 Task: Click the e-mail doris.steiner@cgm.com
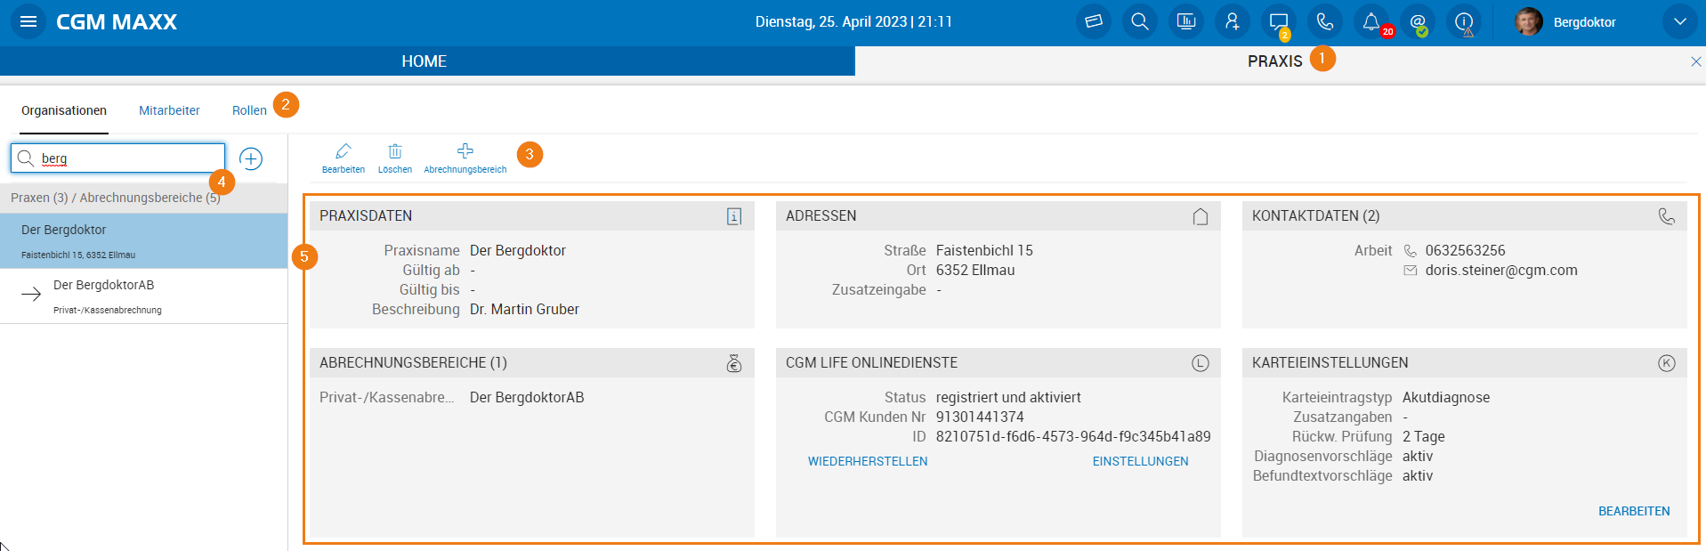click(x=1501, y=270)
